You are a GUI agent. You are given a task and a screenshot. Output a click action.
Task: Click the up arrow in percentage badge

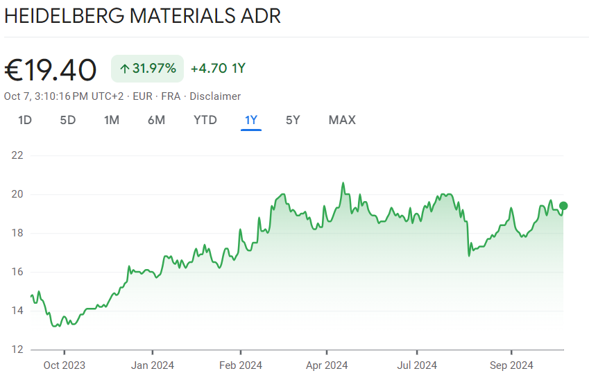point(125,69)
